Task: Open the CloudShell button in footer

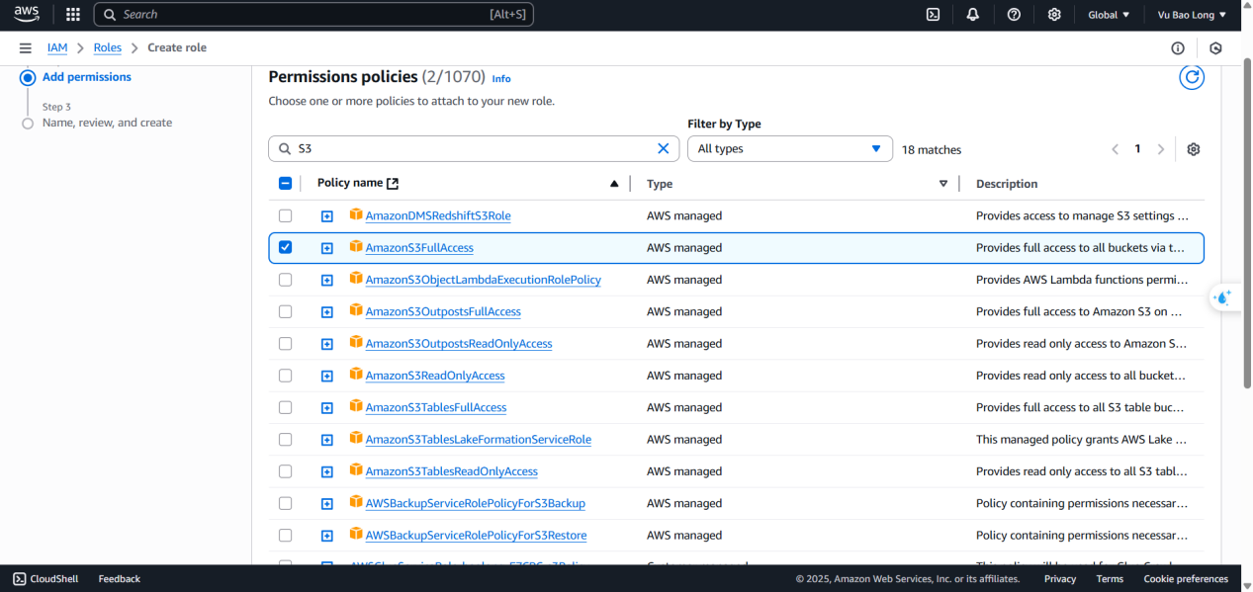Action: point(47,579)
